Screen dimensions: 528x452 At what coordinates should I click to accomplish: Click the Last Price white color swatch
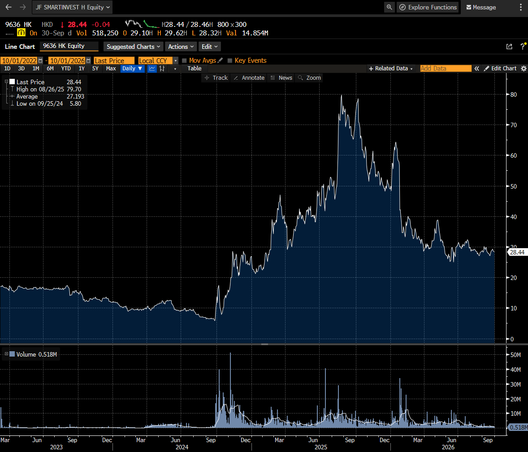pos(12,82)
